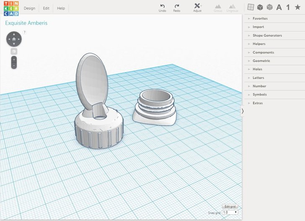This screenshot has width=305, height=221.
Task: Expand the Holes section
Action: click(x=257, y=69)
